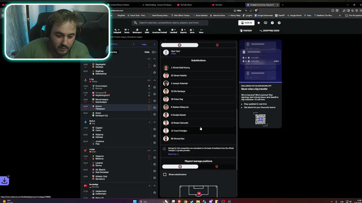Select Hatayspor team tab in lineups
The width and height of the screenshot is (362, 203).
tap(217, 45)
